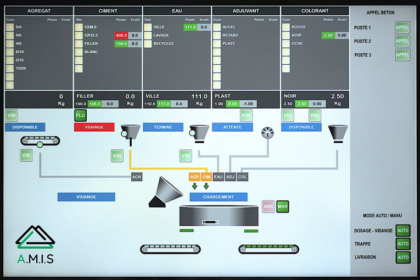Click the CHARGEMENT status label
The height and width of the screenshot is (280, 420).
pos(219,197)
